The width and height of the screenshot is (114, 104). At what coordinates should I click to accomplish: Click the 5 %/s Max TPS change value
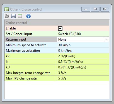pyautogui.click(x=83, y=78)
